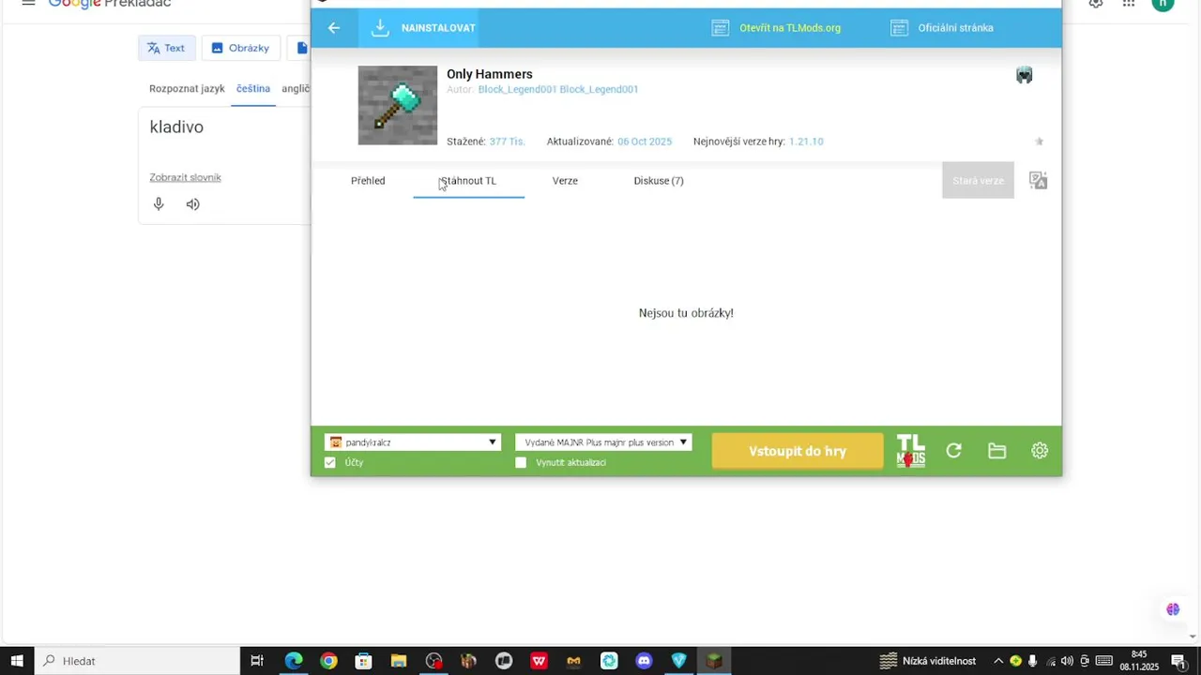
Task: Choose čeština as source language
Action: (253, 89)
